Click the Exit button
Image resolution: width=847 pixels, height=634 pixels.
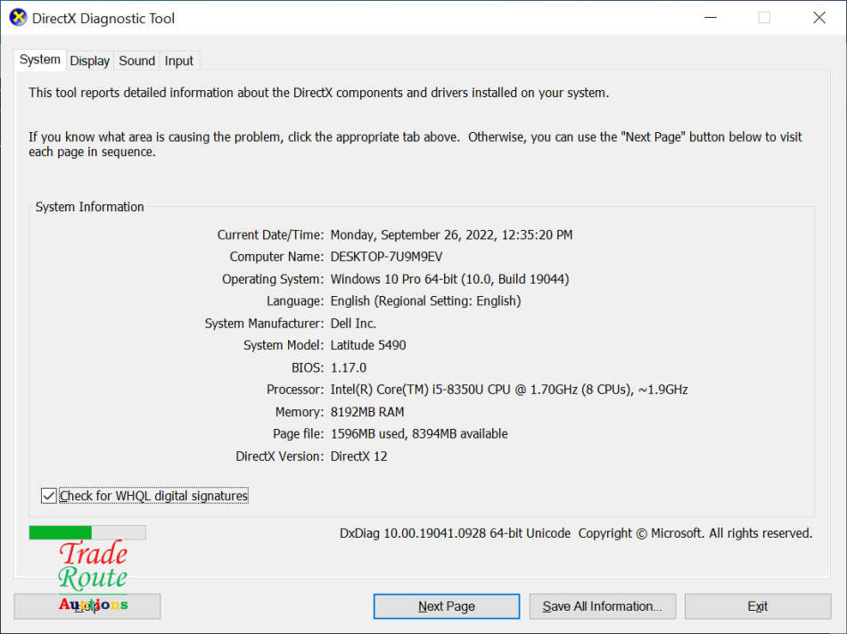pos(757,605)
